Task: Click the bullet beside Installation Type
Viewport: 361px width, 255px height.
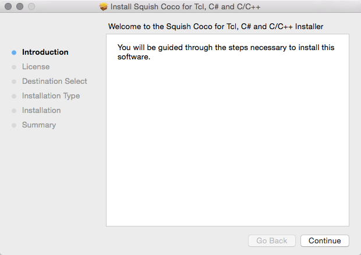Action: click(x=14, y=96)
